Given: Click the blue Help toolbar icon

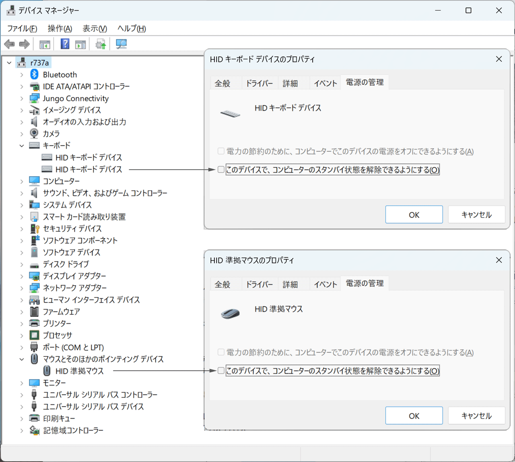Looking at the screenshot, I should point(65,44).
